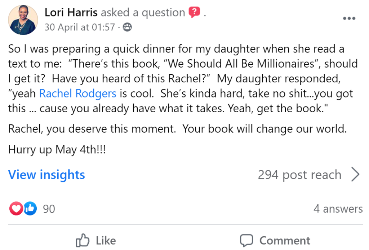Click the group audience icon beside timestamp

click(127, 27)
